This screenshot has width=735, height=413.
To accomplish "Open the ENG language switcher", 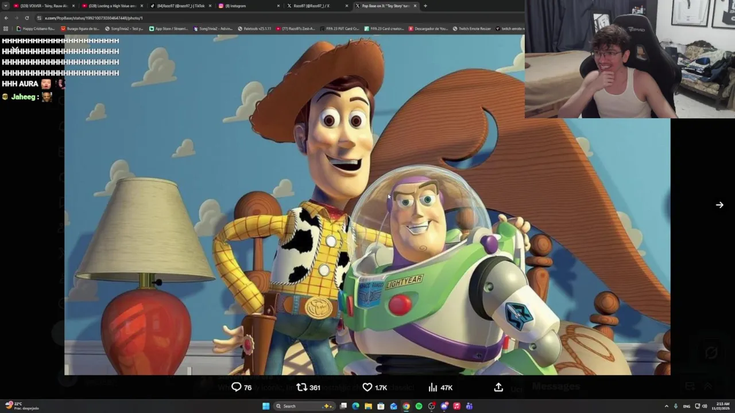I will (686, 406).
